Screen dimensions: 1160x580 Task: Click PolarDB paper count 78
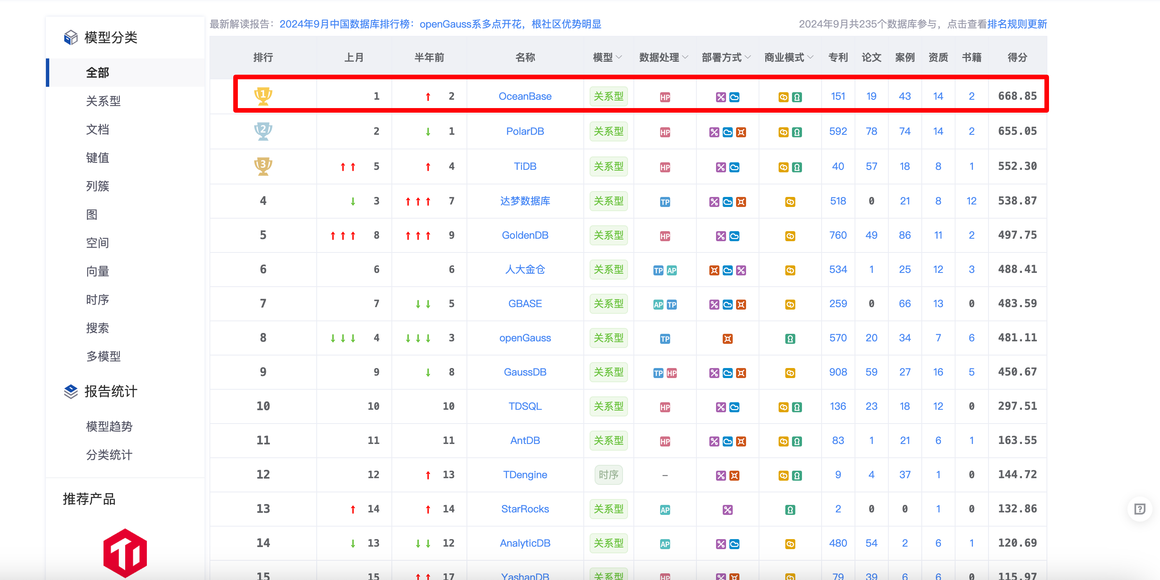click(871, 131)
